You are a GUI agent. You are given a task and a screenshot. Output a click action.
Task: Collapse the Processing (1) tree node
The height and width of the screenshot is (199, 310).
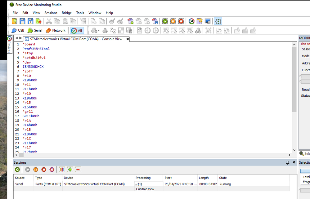136,184
